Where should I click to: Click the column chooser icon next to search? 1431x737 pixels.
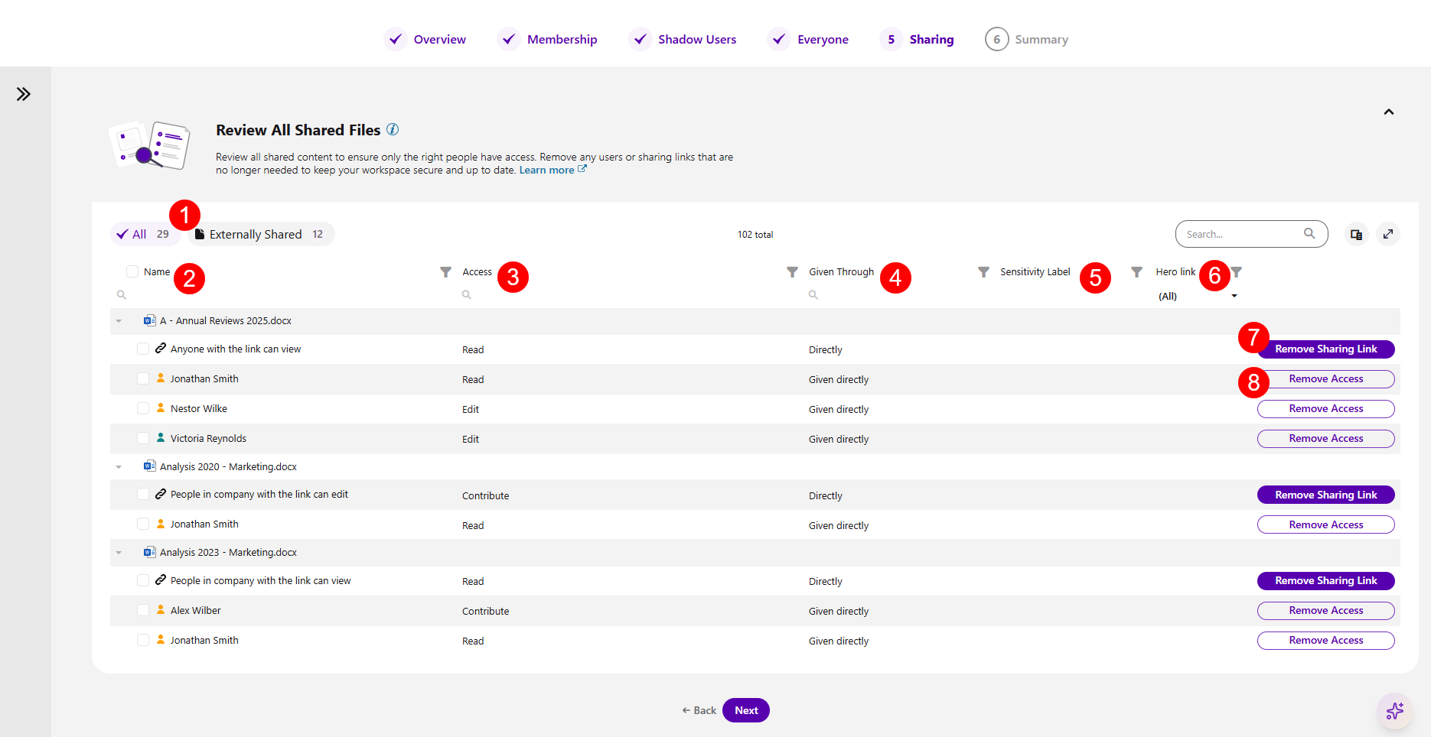pos(1356,235)
